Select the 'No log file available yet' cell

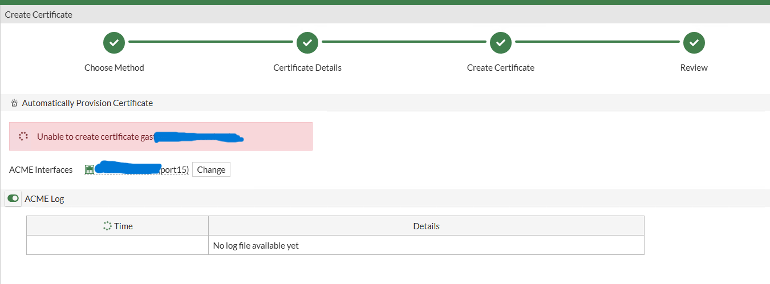click(426, 245)
